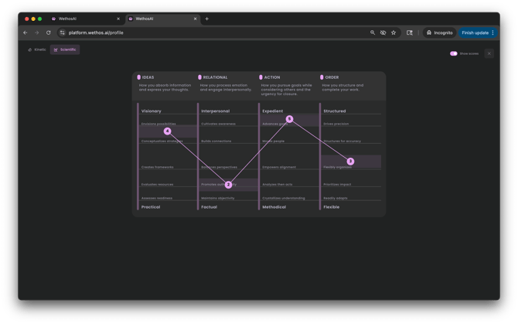
Task: Click the Finish update button
Action: coord(475,32)
